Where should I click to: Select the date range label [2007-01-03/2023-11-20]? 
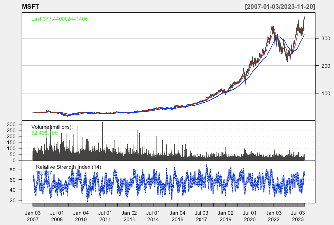280,7
